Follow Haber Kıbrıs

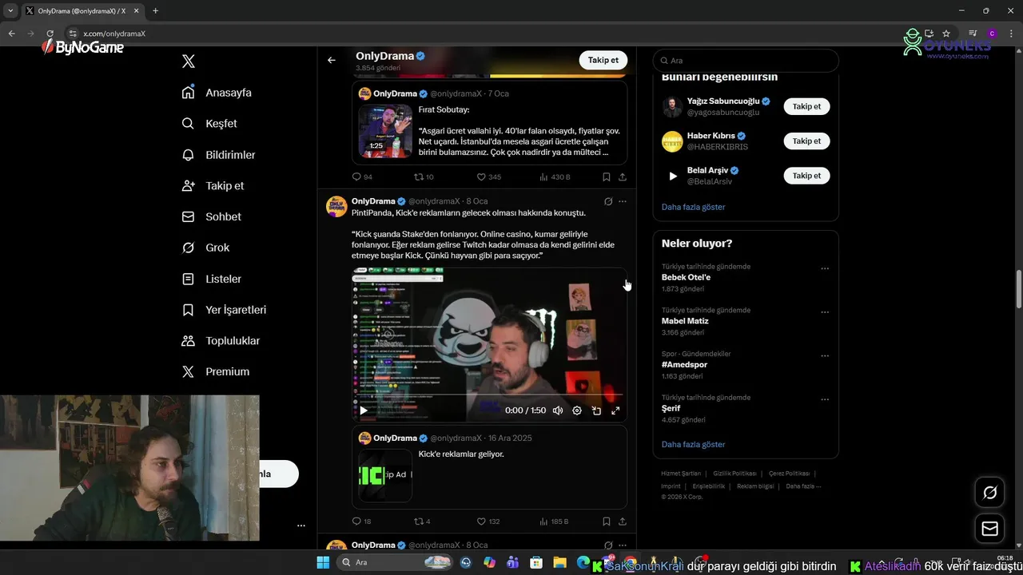[x=806, y=141]
